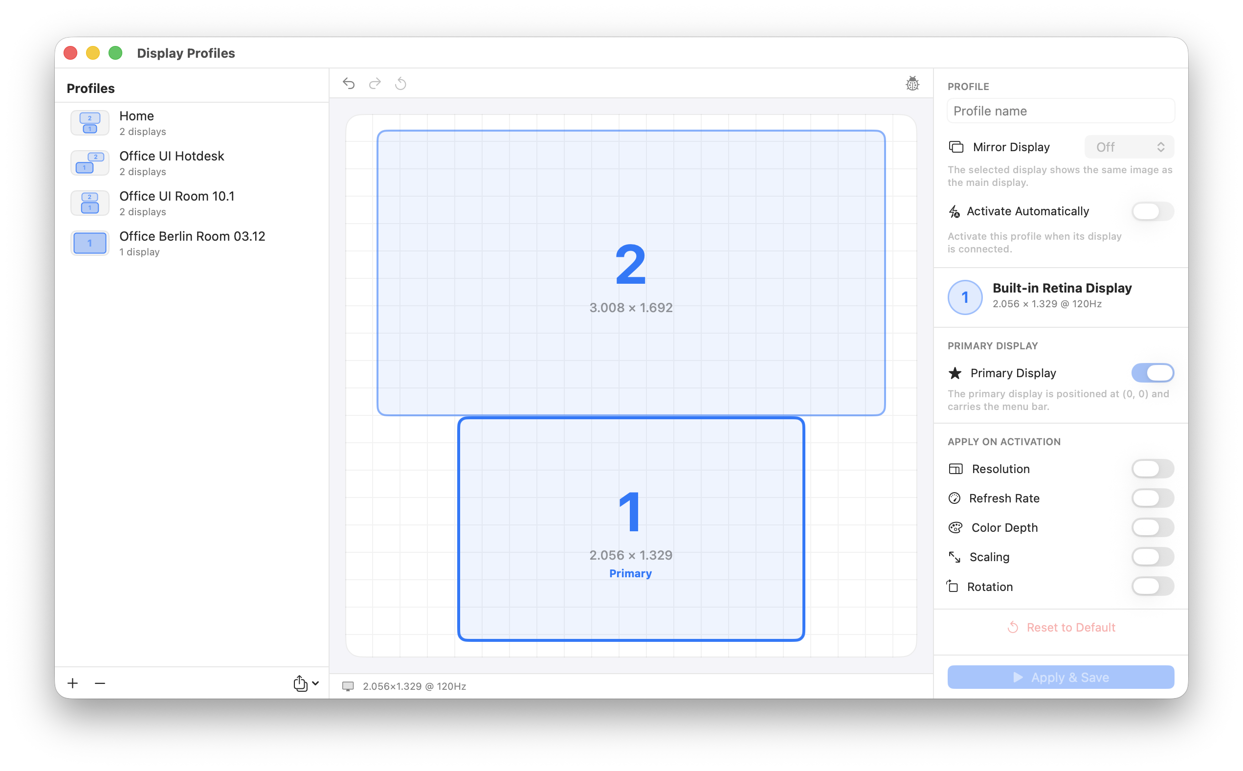
Task: Open the Mirror Display dropdown
Action: 1129,147
